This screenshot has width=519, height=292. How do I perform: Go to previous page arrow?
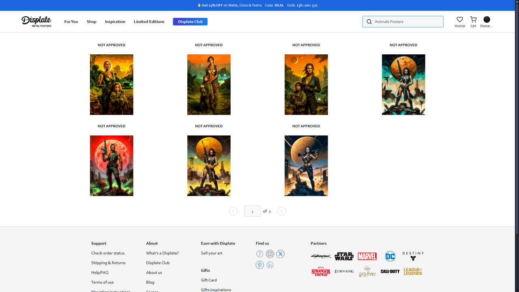(x=233, y=211)
